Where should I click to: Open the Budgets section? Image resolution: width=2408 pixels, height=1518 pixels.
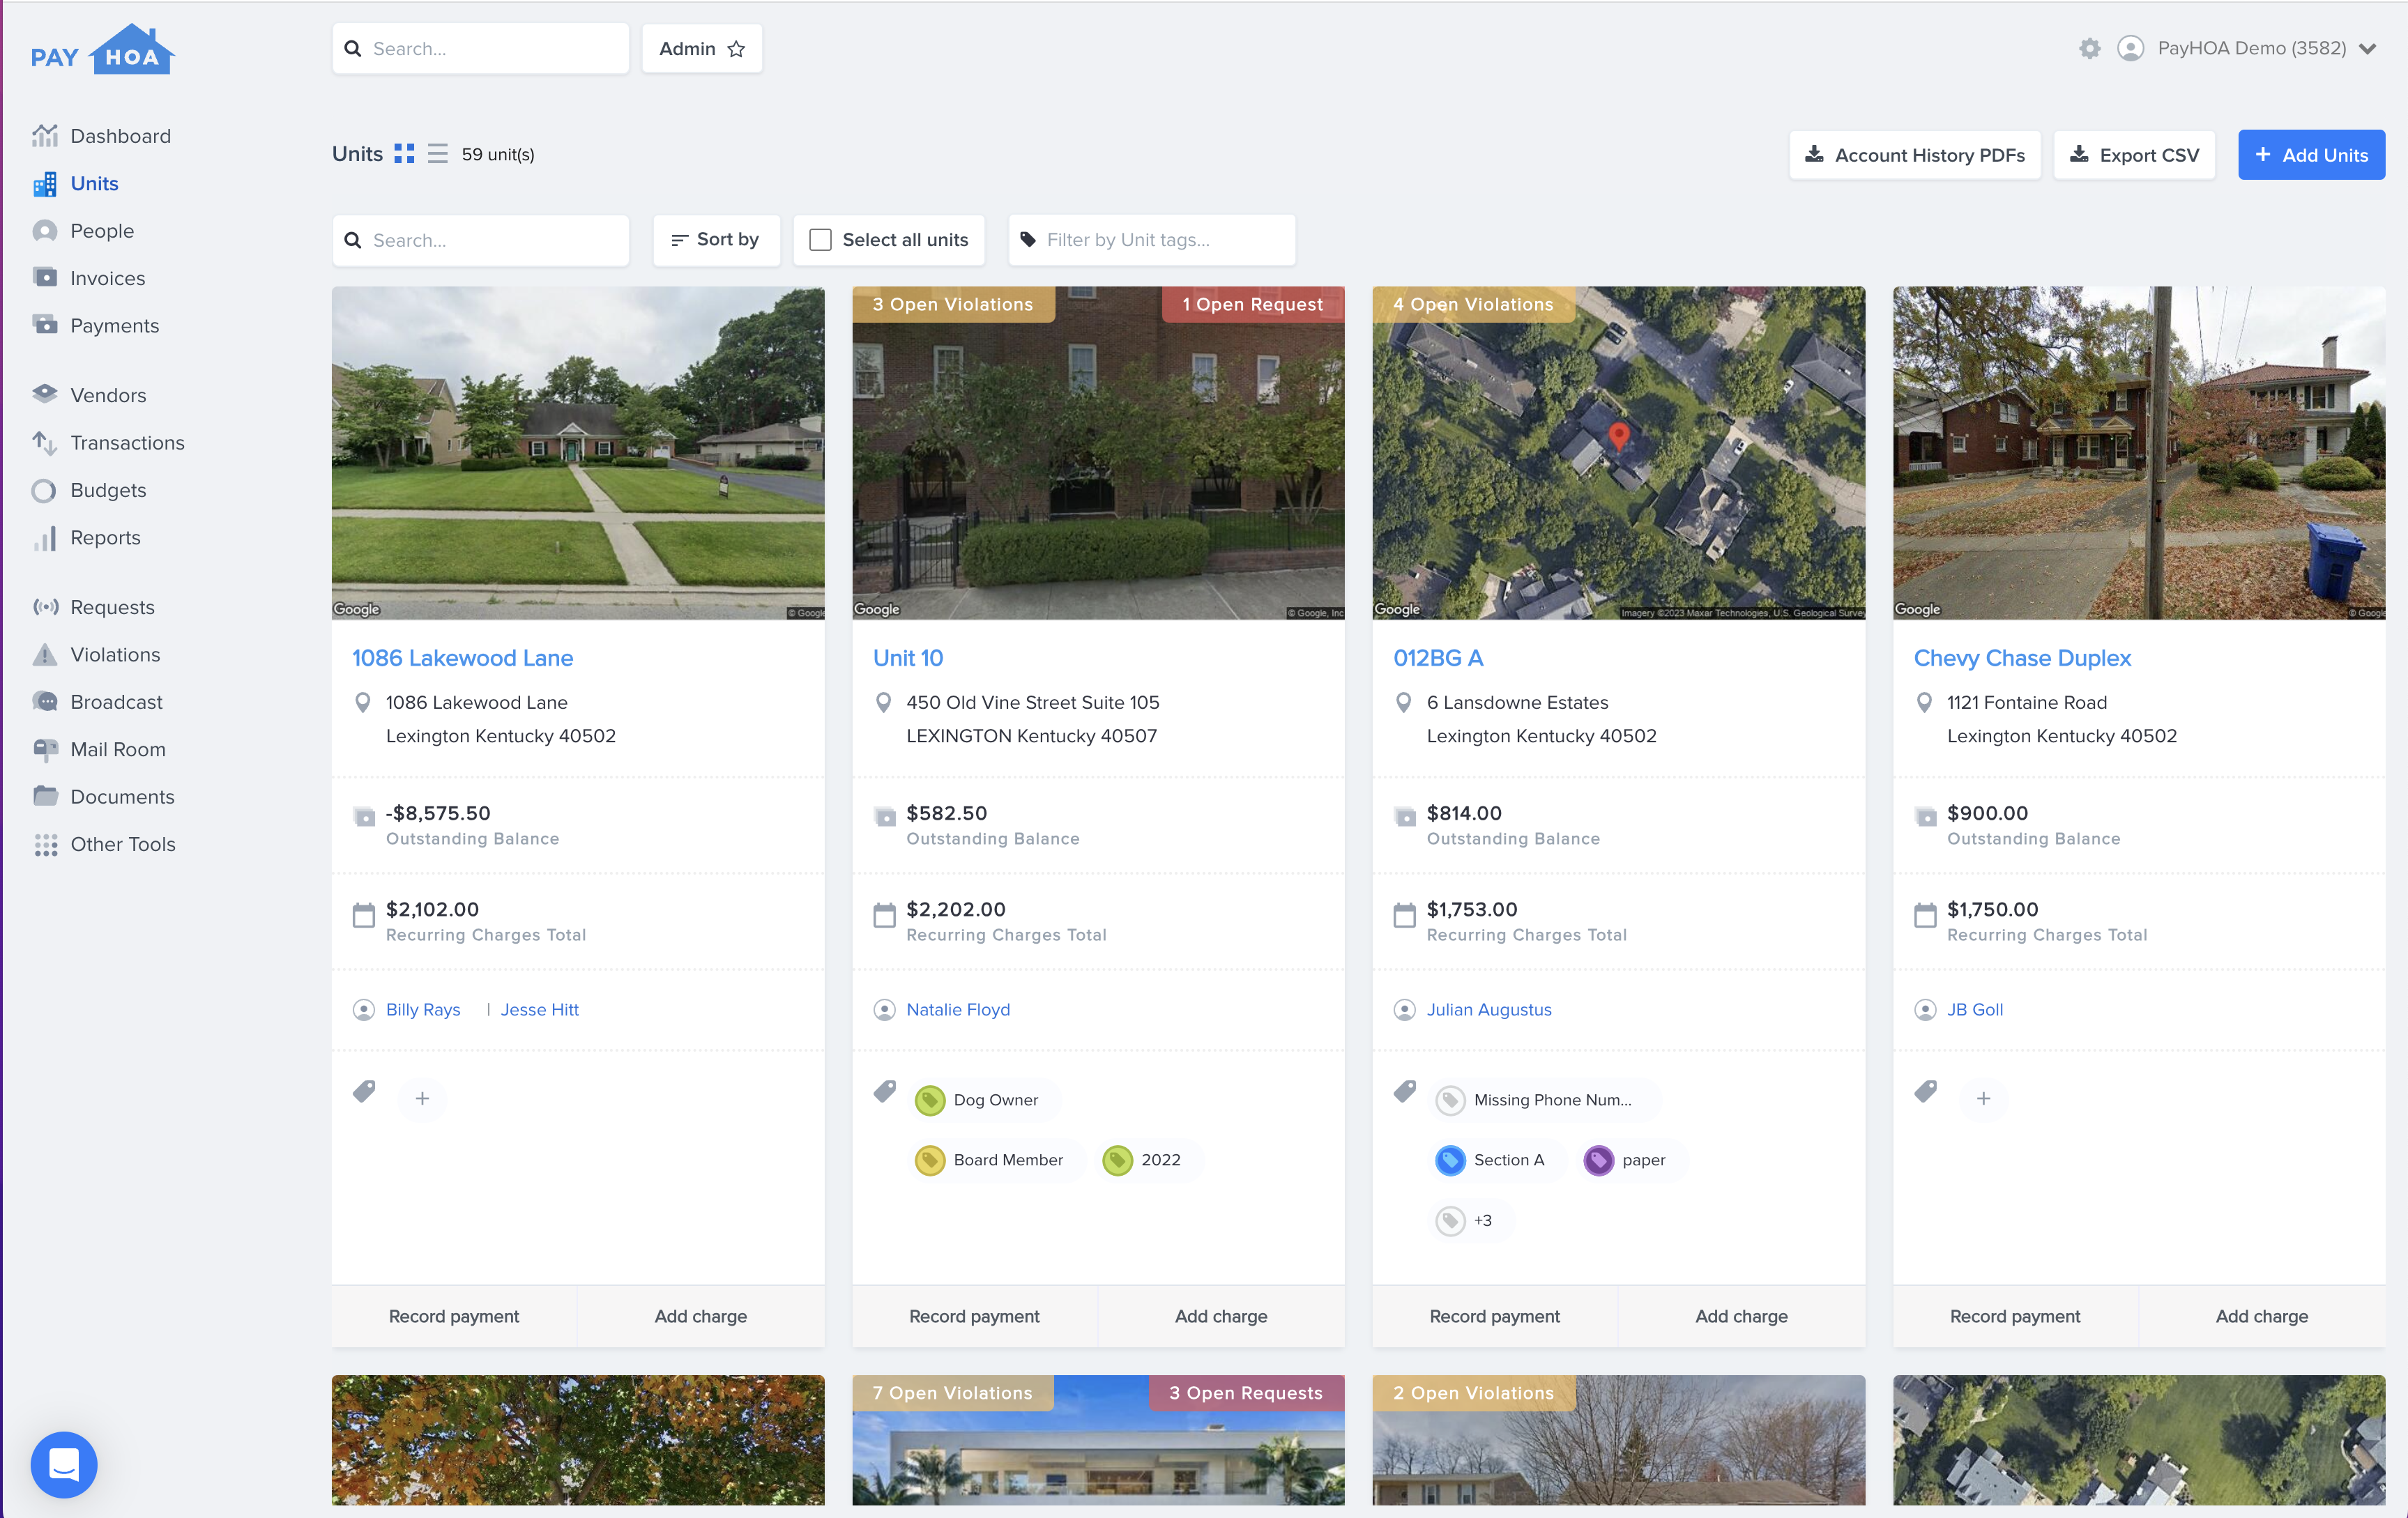tap(108, 490)
